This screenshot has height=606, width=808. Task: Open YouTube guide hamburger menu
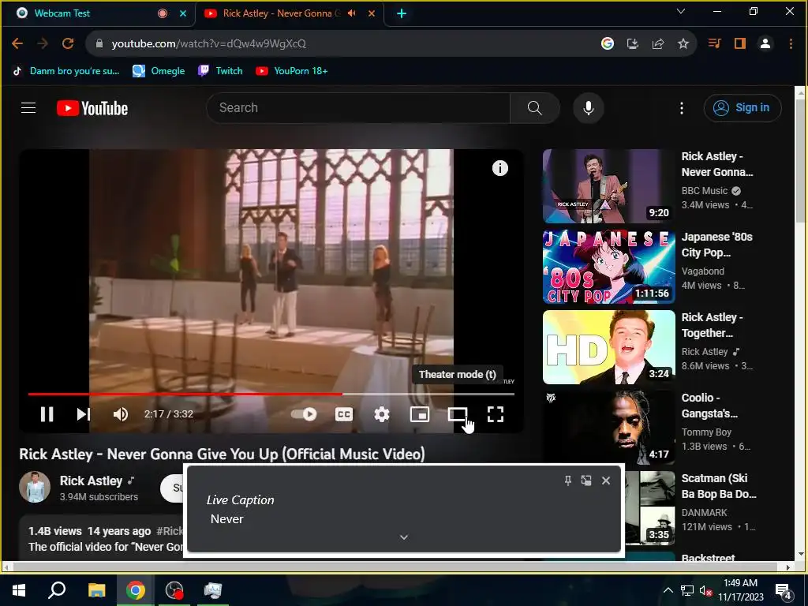(x=28, y=107)
